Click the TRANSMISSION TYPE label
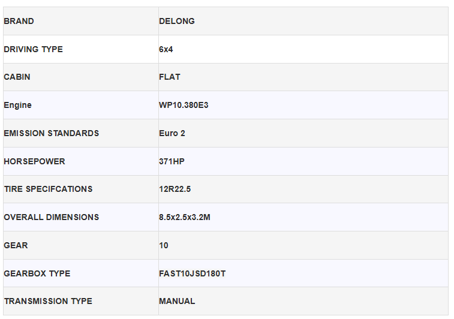 click(x=48, y=301)
